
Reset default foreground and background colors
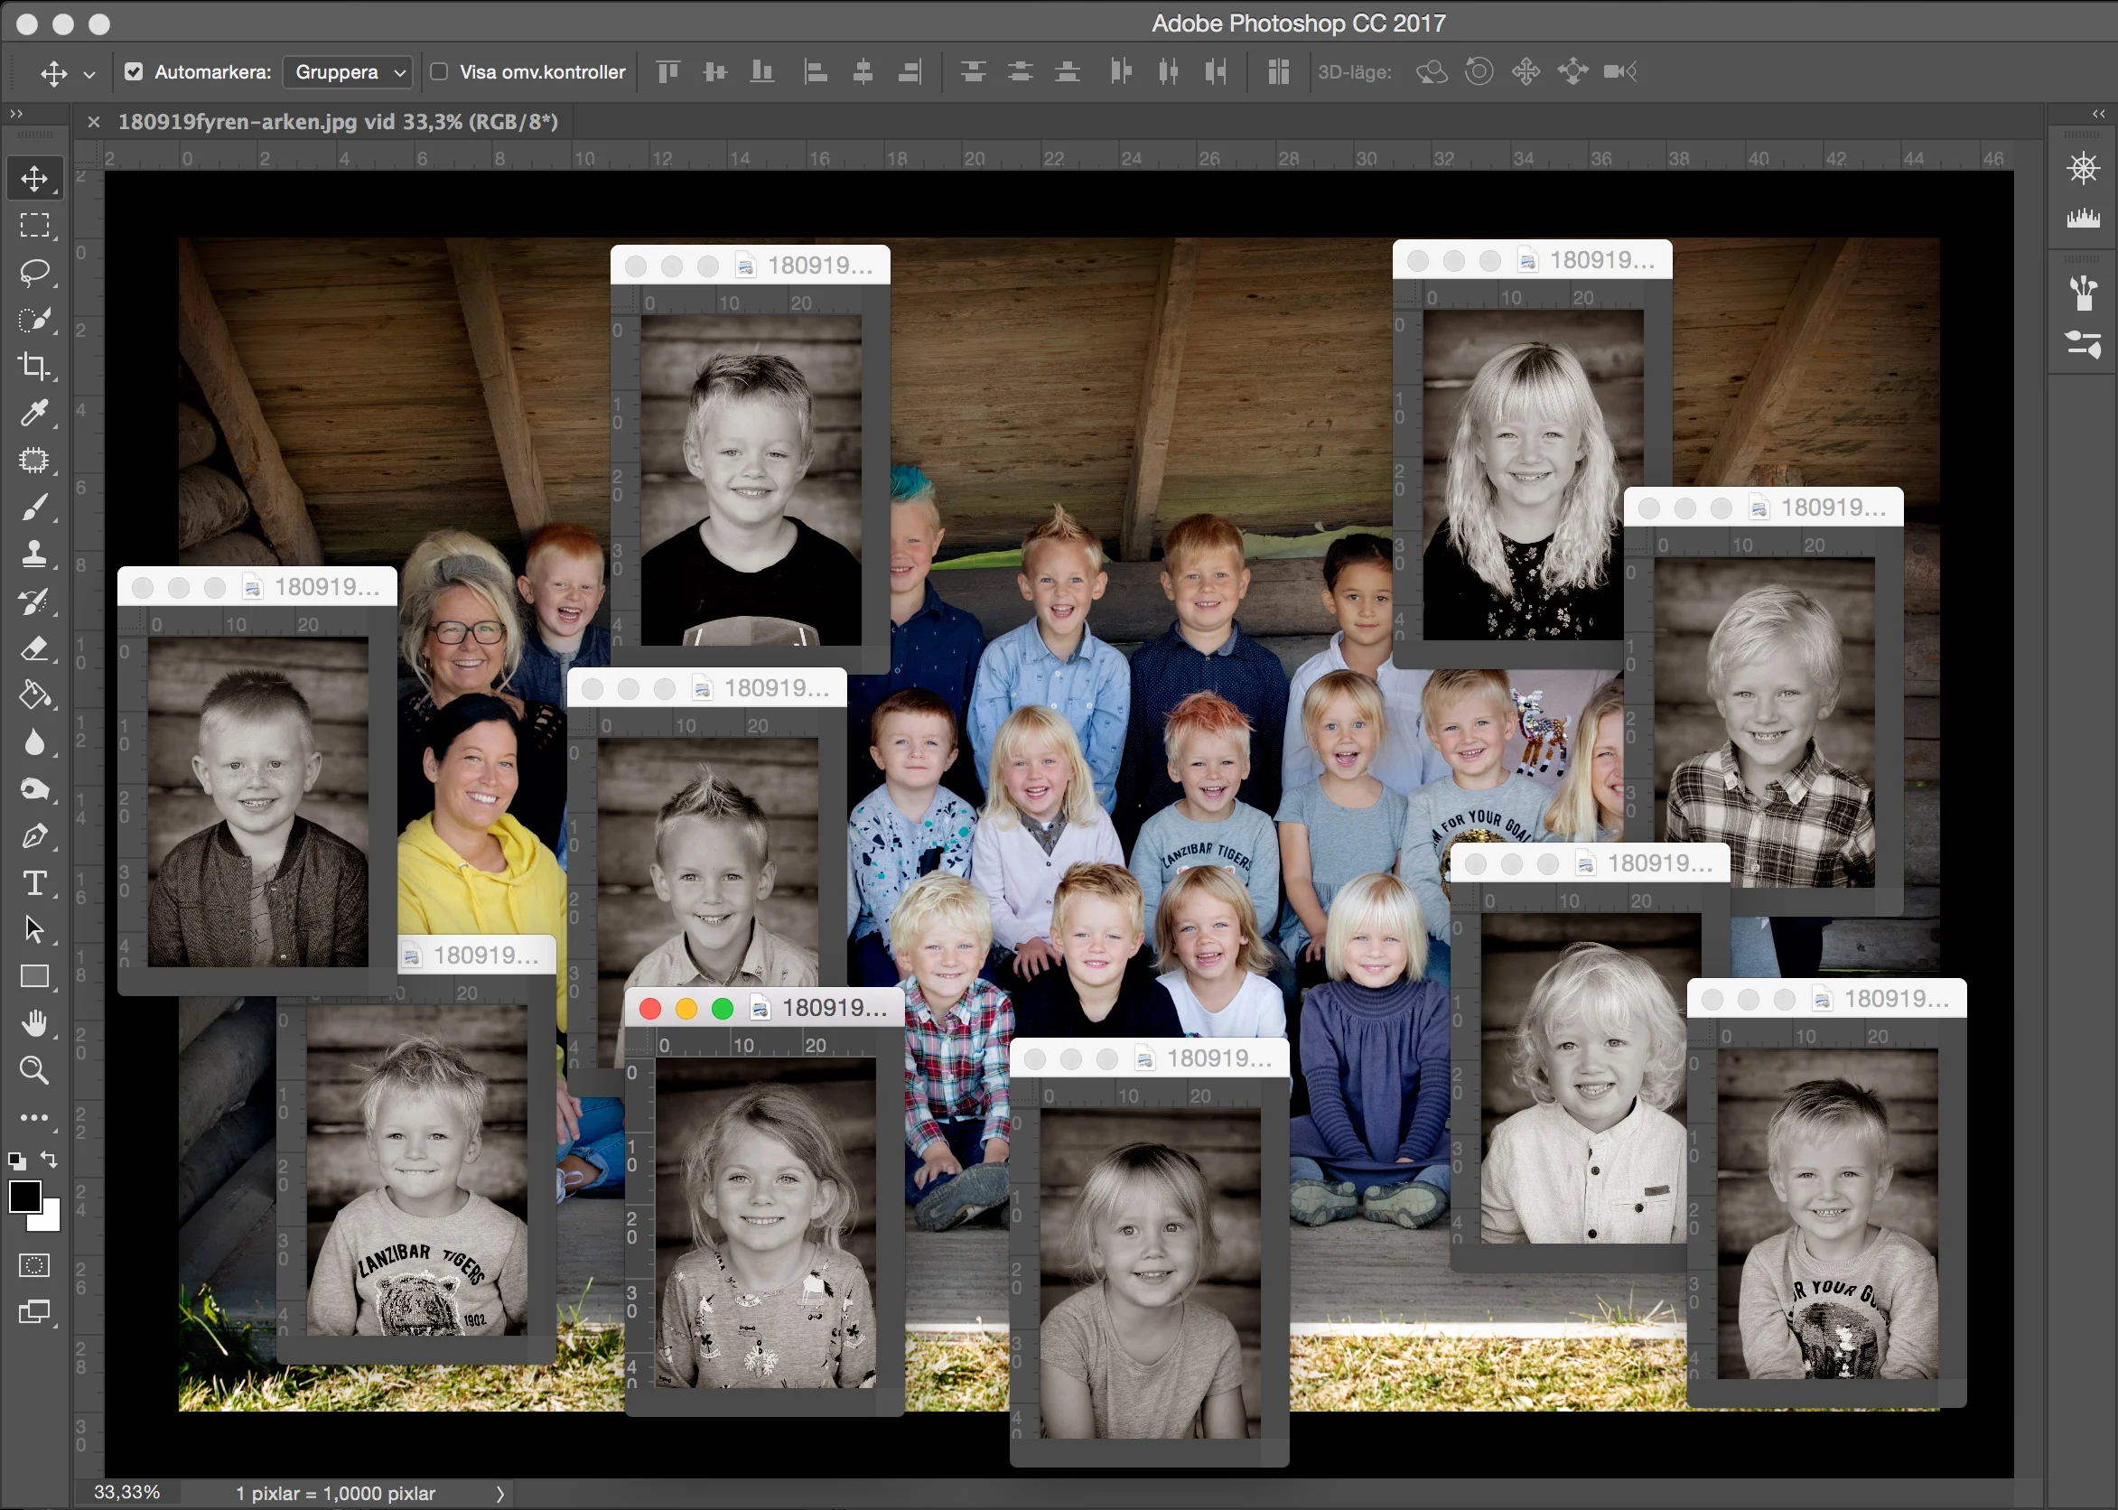17,1160
